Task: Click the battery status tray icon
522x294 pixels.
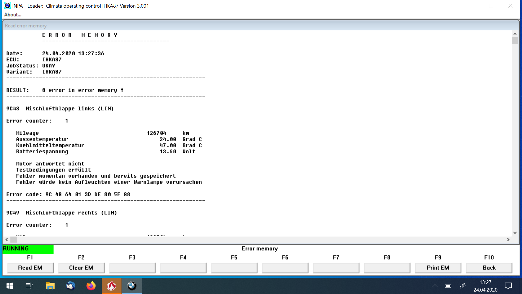Action: point(448,286)
